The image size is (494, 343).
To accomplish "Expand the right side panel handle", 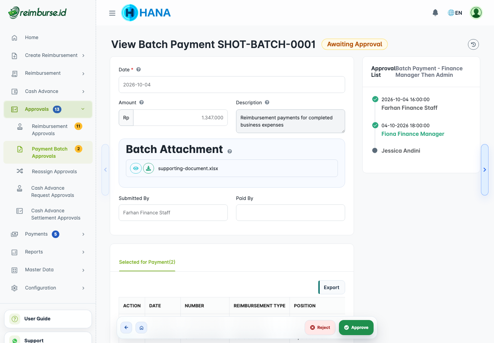I will pos(485,170).
